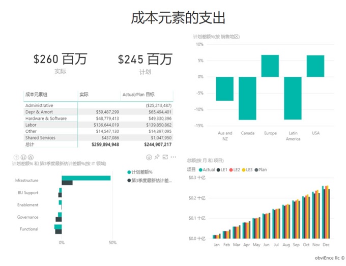Sort table by 成本元素组 column header

[36, 95]
